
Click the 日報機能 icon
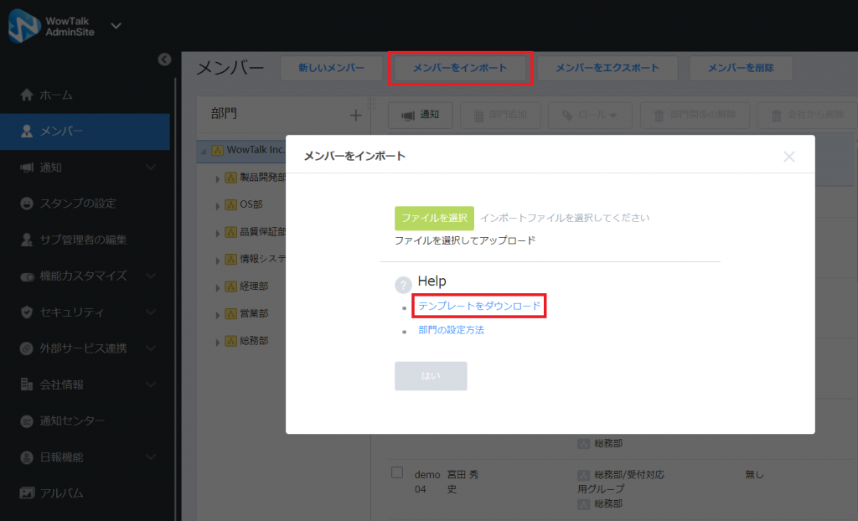point(26,457)
